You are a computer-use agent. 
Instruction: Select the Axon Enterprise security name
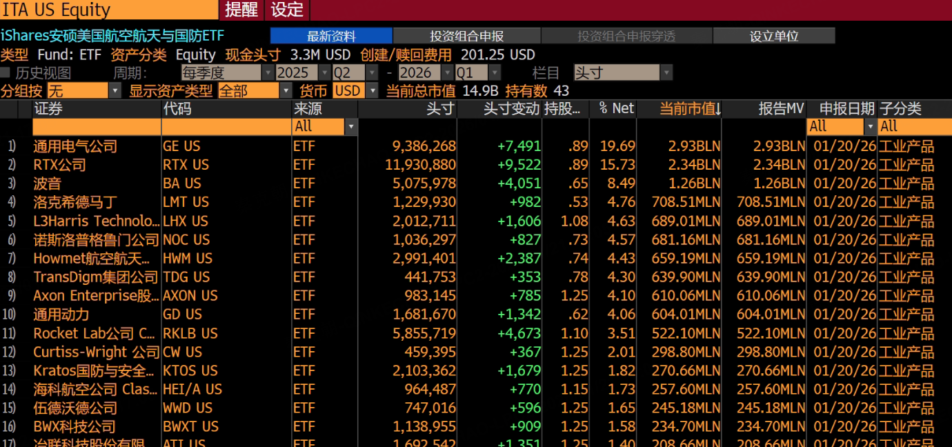tap(96, 295)
